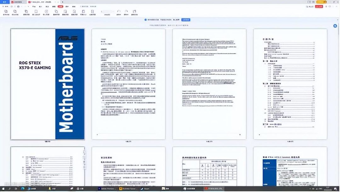Click the first icon in the page ribbon
The height and width of the screenshot is (192, 340).
6,12
